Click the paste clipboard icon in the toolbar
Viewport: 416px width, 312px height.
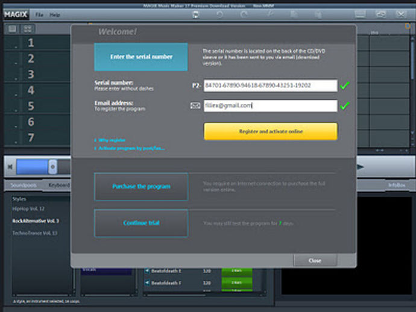[x=318, y=14]
